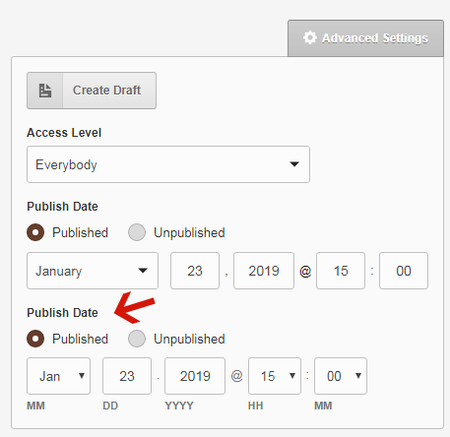
Task: Select the first Published radio button
Action: tap(35, 232)
